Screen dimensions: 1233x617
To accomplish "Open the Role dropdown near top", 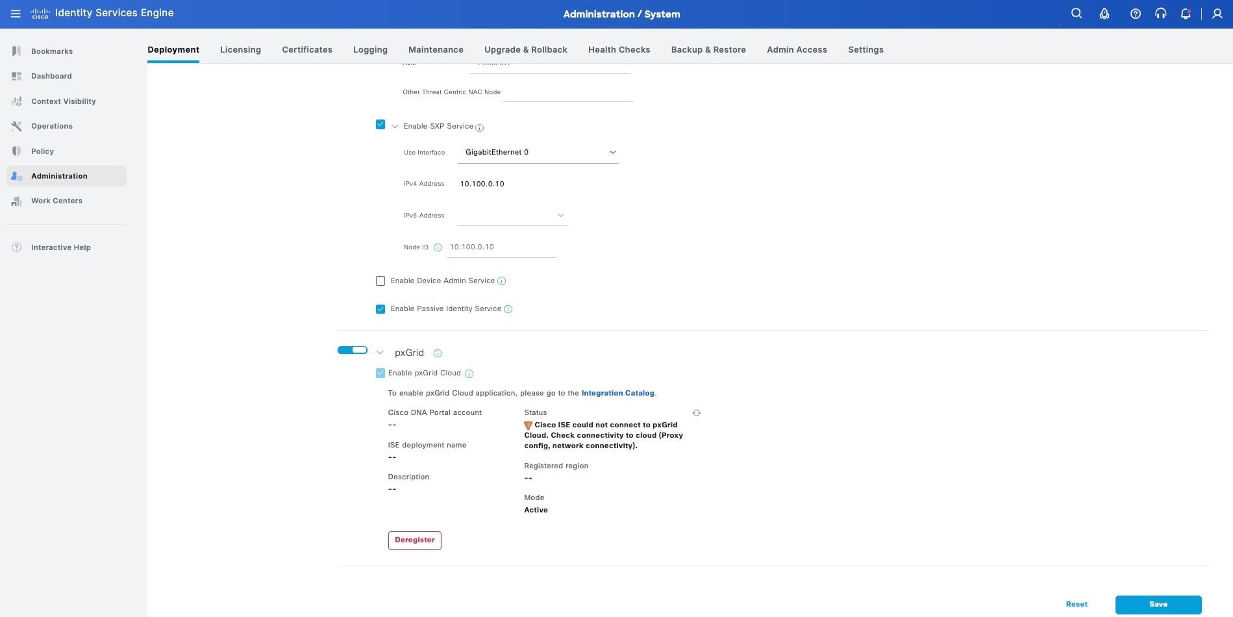I will click(550, 67).
